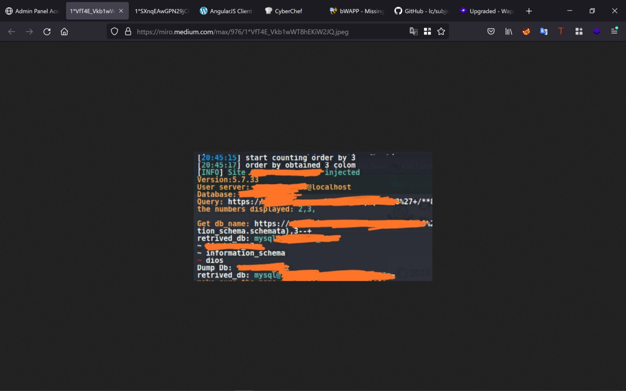Open the squares-plus extension icon
The image size is (626, 391).
579,32
